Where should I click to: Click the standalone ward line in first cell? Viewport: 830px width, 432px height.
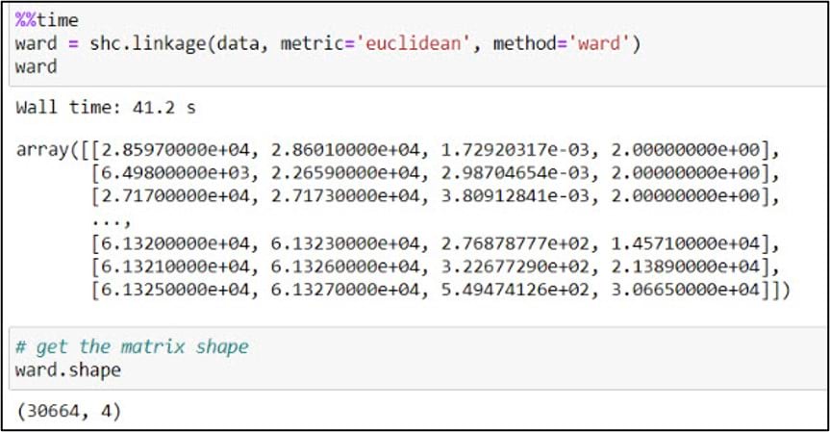tap(37, 68)
